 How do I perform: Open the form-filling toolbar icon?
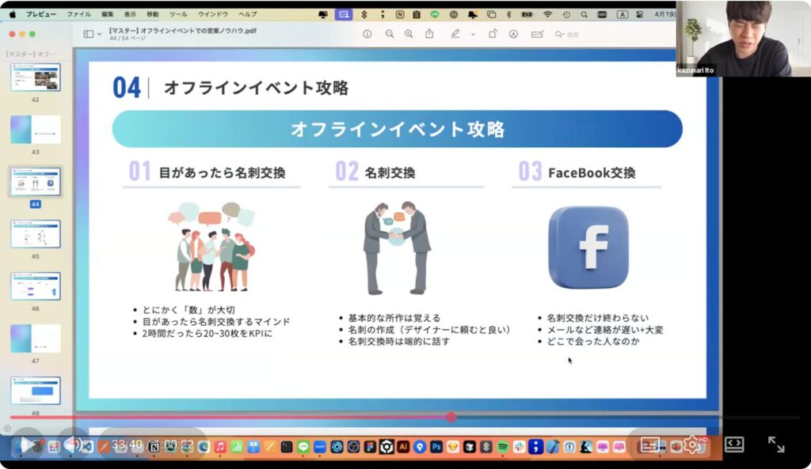coord(538,34)
